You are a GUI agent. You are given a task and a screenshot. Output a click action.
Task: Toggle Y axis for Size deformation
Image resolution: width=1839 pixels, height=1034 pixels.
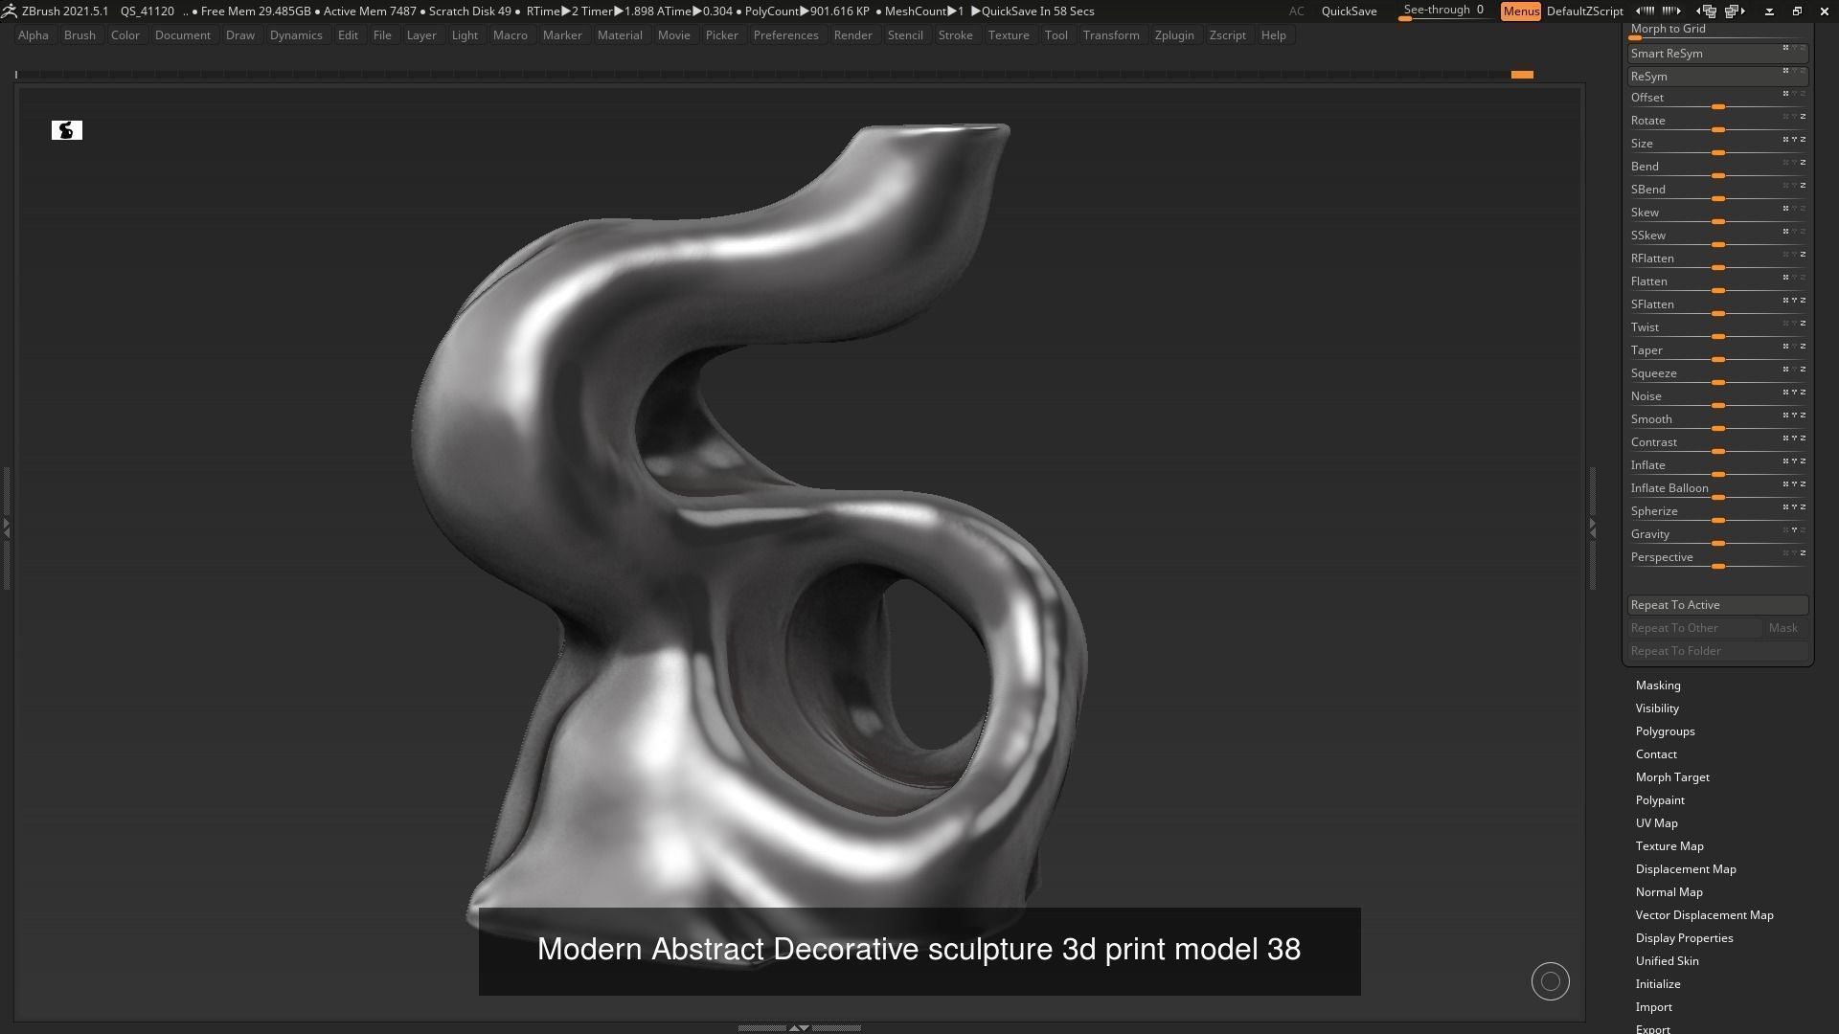tap(1794, 139)
